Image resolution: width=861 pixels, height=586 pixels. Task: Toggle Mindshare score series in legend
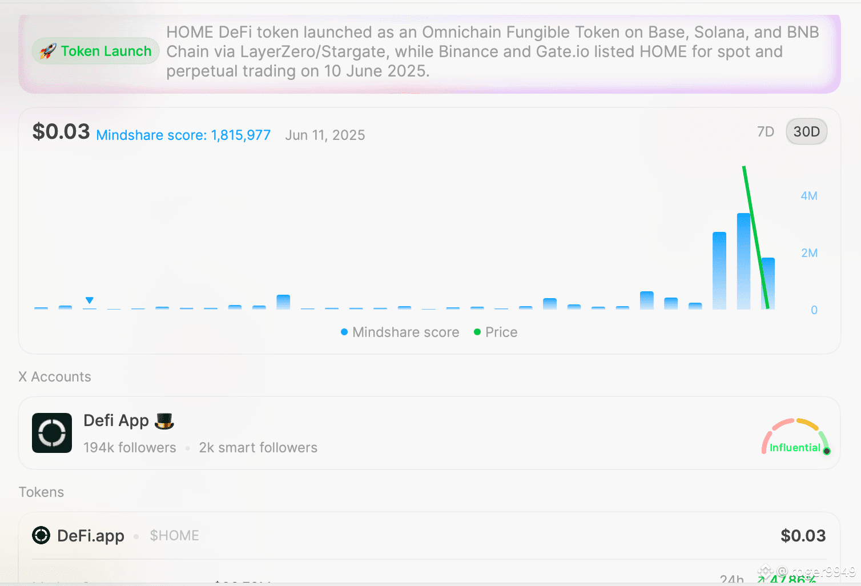click(400, 332)
